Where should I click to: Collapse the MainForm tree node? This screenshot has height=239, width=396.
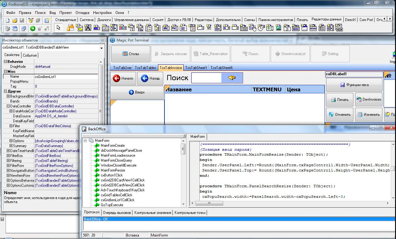(x=85, y=141)
